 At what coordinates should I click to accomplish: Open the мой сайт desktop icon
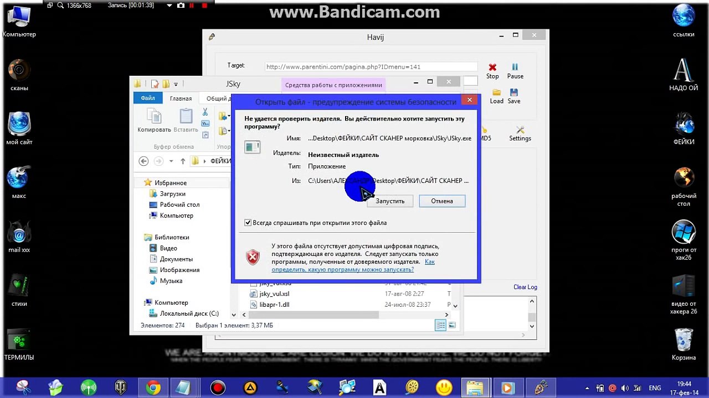click(x=19, y=129)
